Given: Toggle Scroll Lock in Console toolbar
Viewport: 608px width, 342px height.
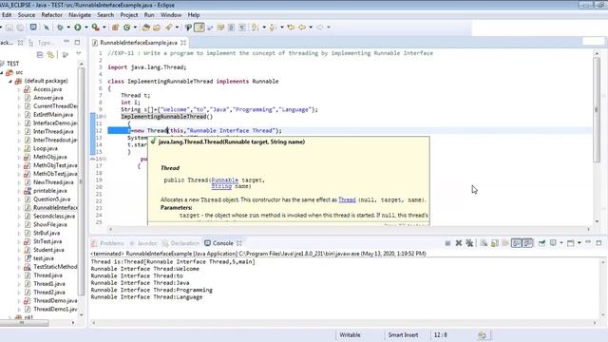Looking at the screenshot, I should (495, 243).
